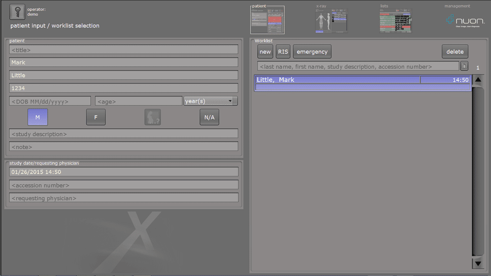Open the x-ray screen thumbnail
This screenshot has width=491, height=276.
(x=331, y=21)
